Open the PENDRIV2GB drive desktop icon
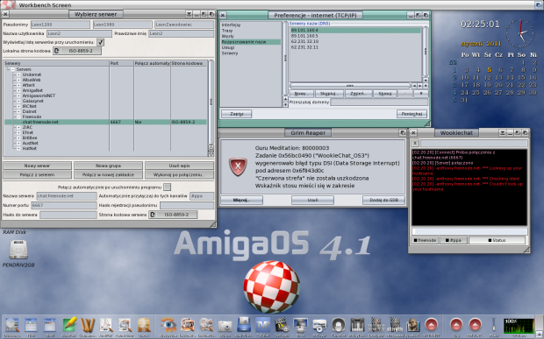544x339 pixels. click(18, 250)
